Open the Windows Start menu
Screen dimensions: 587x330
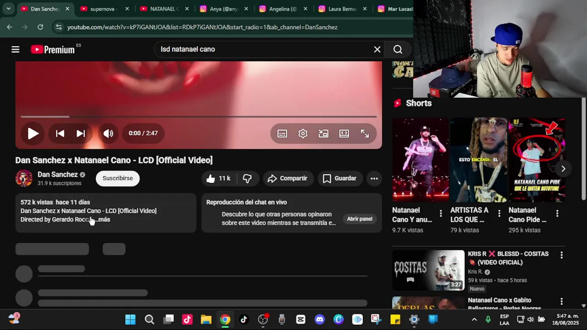click(x=130, y=319)
